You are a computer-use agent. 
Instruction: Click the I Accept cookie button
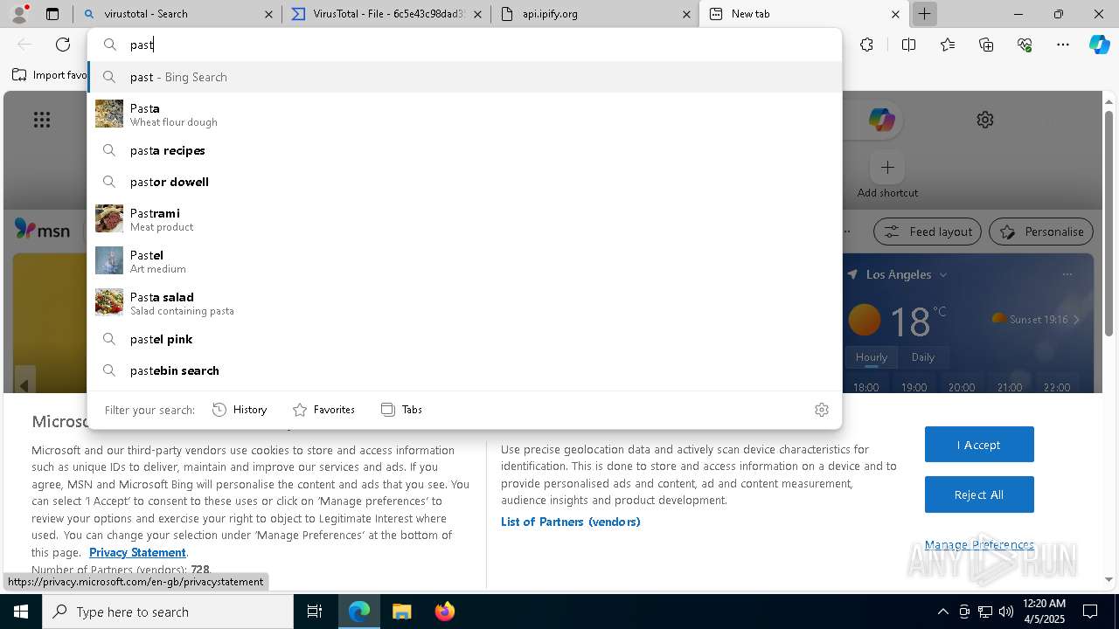coord(979,445)
